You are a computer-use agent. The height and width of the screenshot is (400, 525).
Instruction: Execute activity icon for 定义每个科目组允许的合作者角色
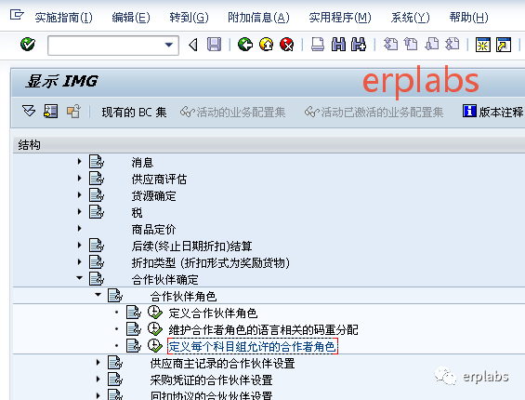pyautogui.click(x=155, y=346)
